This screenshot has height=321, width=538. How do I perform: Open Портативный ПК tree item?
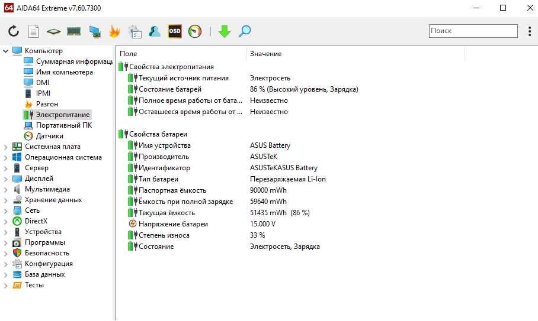pyautogui.click(x=57, y=125)
